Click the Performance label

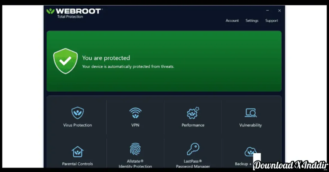pyautogui.click(x=193, y=125)
